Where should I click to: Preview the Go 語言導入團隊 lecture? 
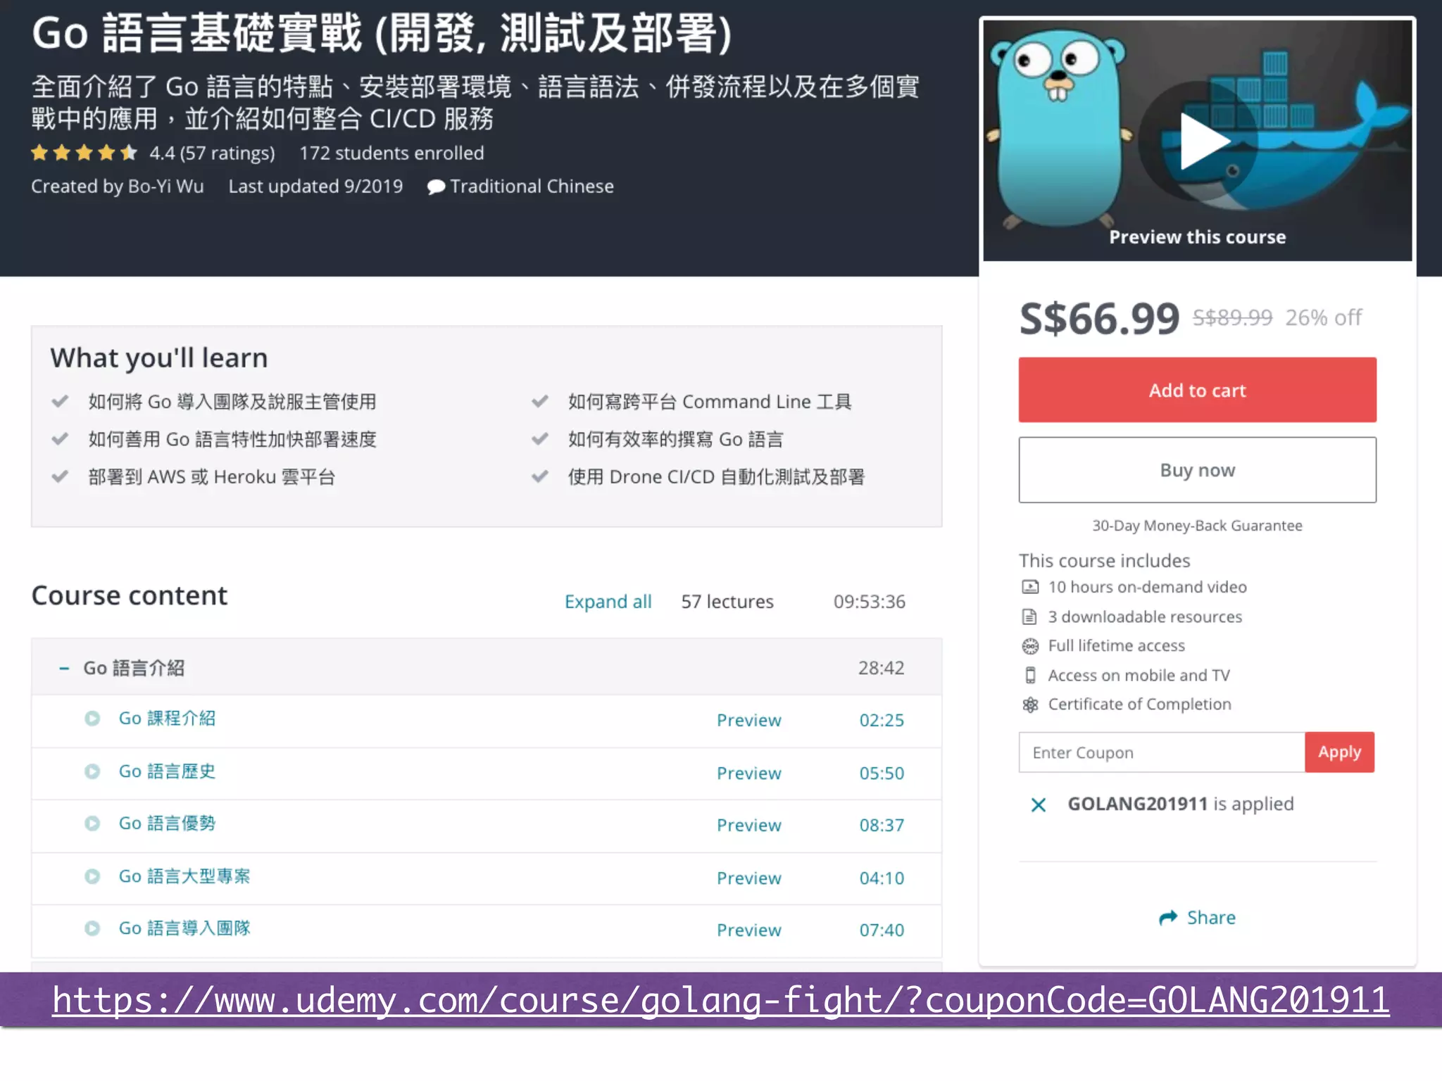749,930
